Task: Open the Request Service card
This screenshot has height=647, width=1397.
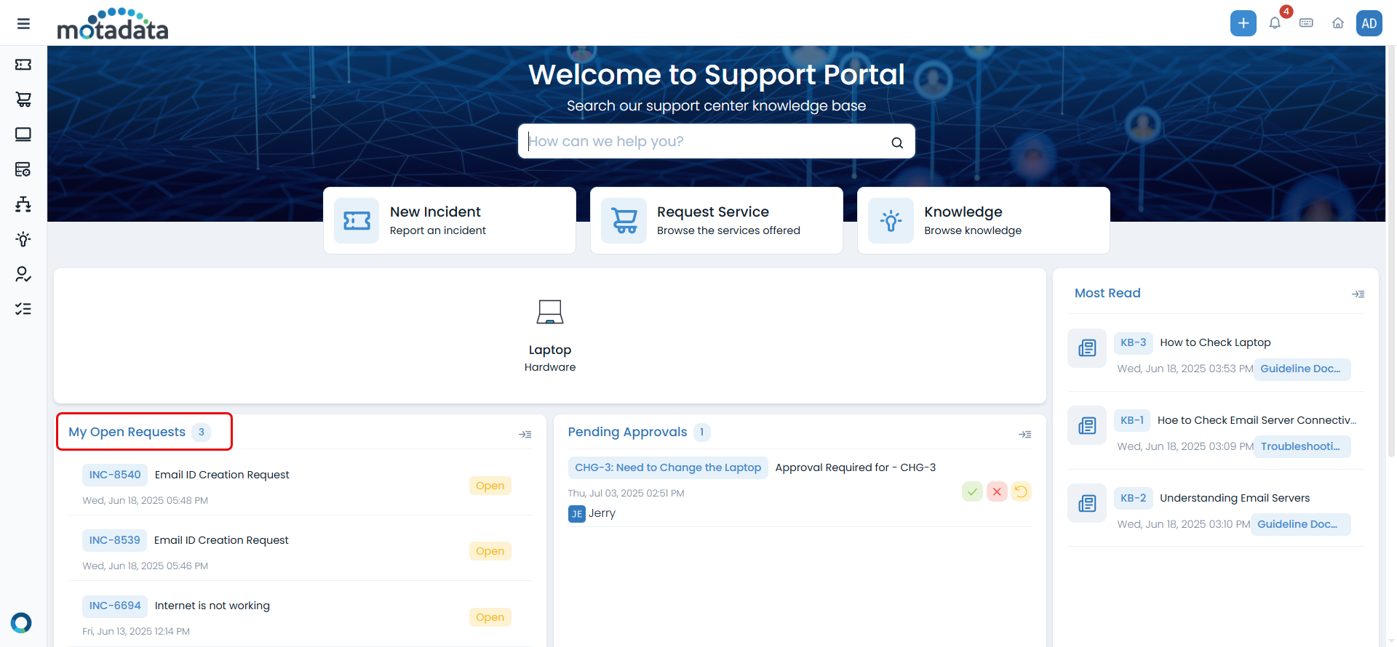Action: point(716,220)
